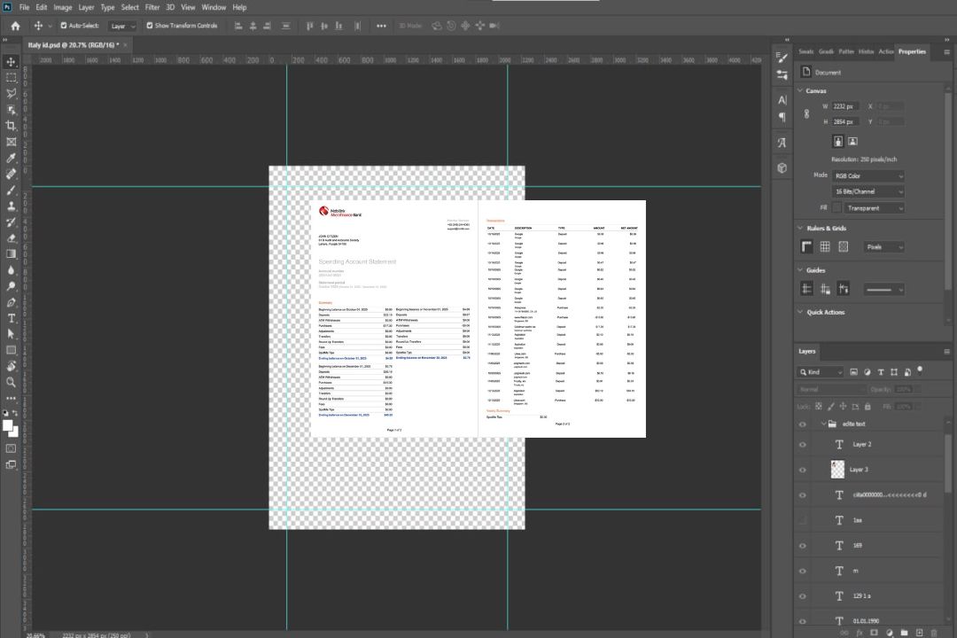Pick the Horizontal Type tool
The width and height of the screenshot is (957, 638).
(12, 318)
